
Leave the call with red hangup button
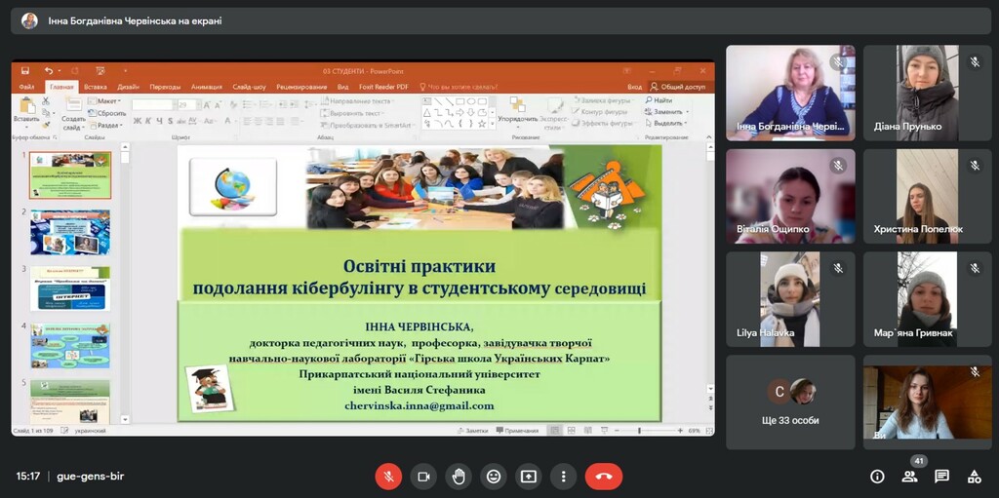tap(603, 477)
